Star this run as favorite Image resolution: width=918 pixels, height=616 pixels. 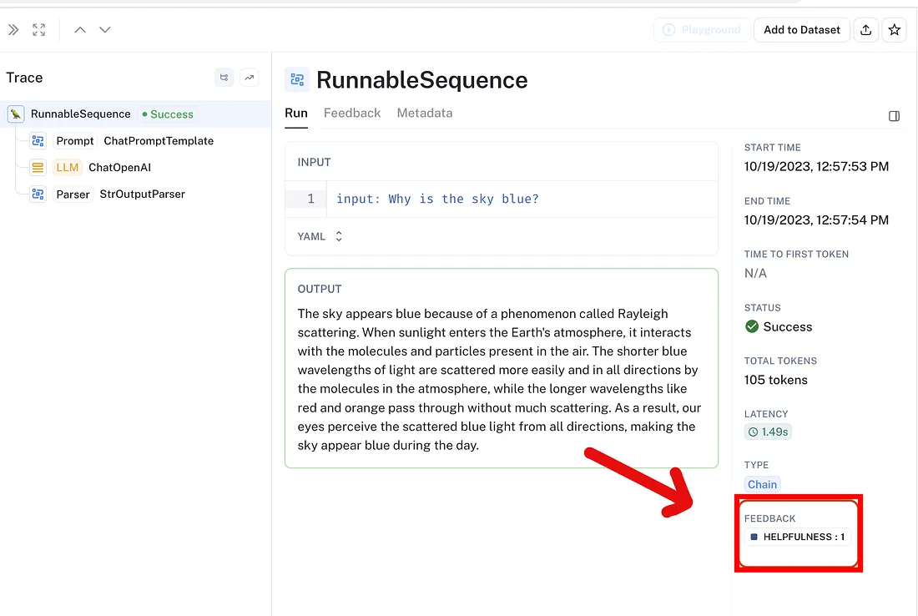pos(894,30)
